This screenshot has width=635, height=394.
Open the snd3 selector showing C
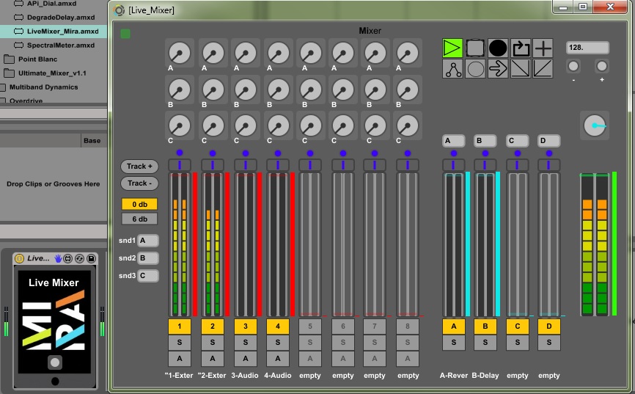[148, 276]
